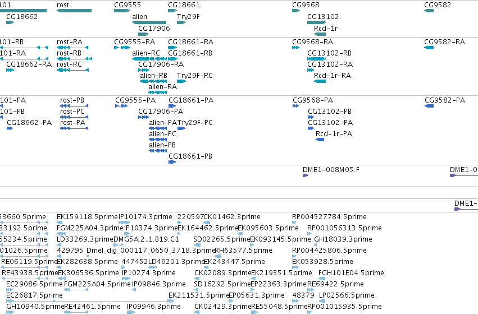Click the Try29F gene label
Image resolution: width=478 pixels, height=315 pixels.
click(188, 16)
